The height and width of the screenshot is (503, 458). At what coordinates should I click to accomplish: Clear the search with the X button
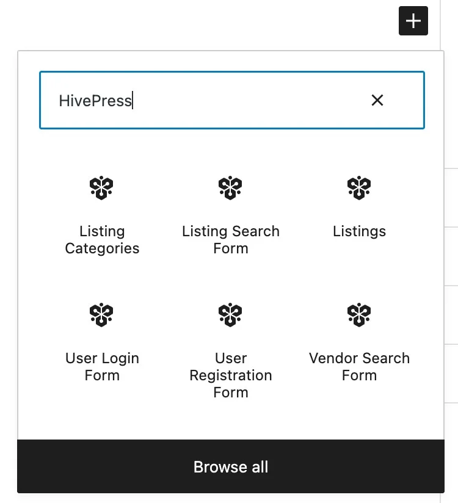click(377, 100)
